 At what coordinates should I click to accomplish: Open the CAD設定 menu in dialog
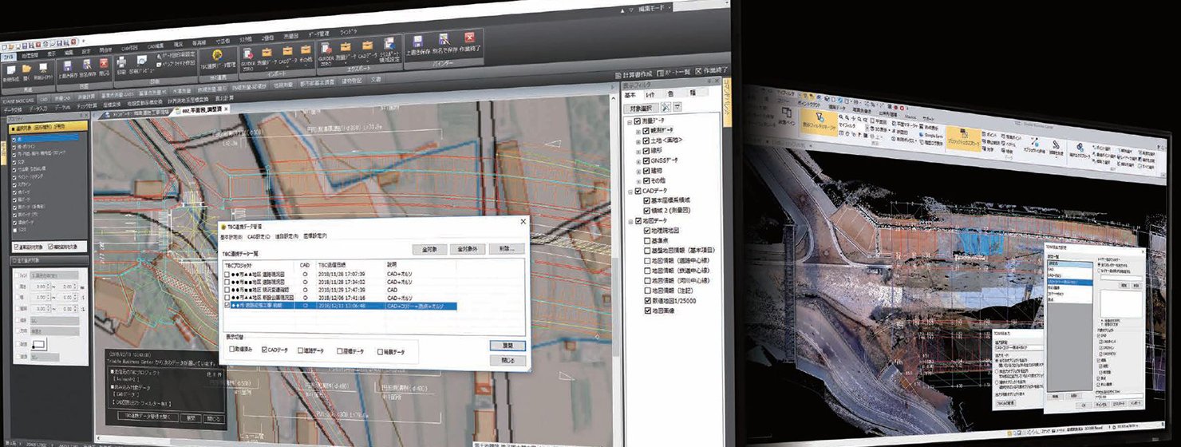click(x=259, y=236)
